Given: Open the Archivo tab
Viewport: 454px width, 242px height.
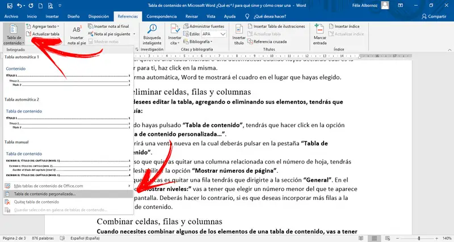Looking at the screenshot, I should coord(11,16).
